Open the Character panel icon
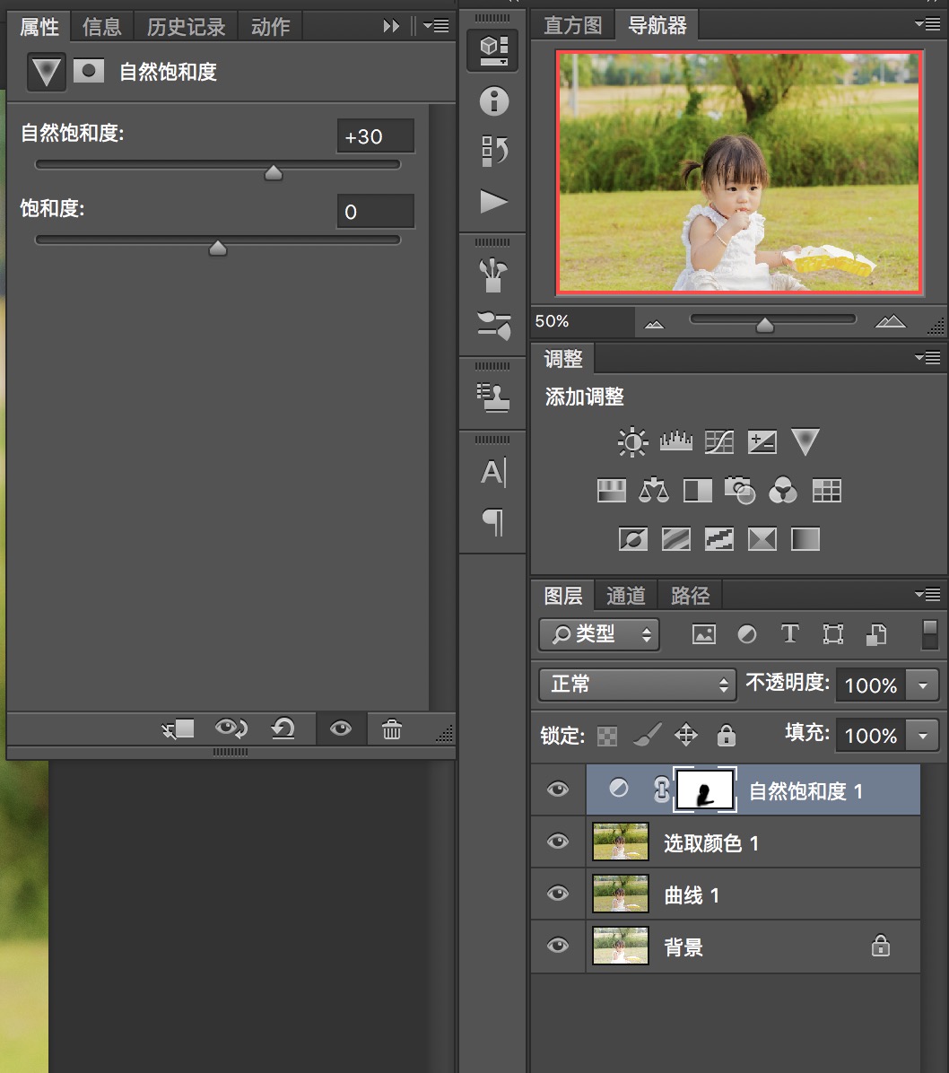The width and height of the screenshot is (949, 1073). (492, 472)
